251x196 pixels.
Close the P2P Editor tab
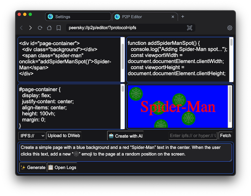click(x=173, y=17)
